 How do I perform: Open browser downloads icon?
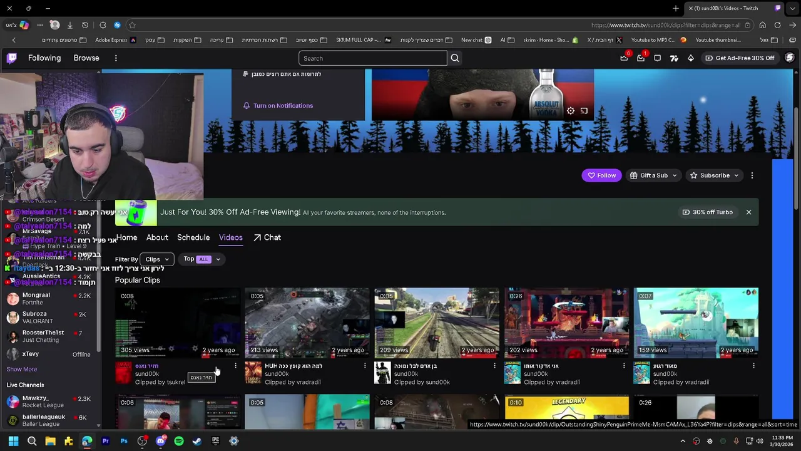69,25
